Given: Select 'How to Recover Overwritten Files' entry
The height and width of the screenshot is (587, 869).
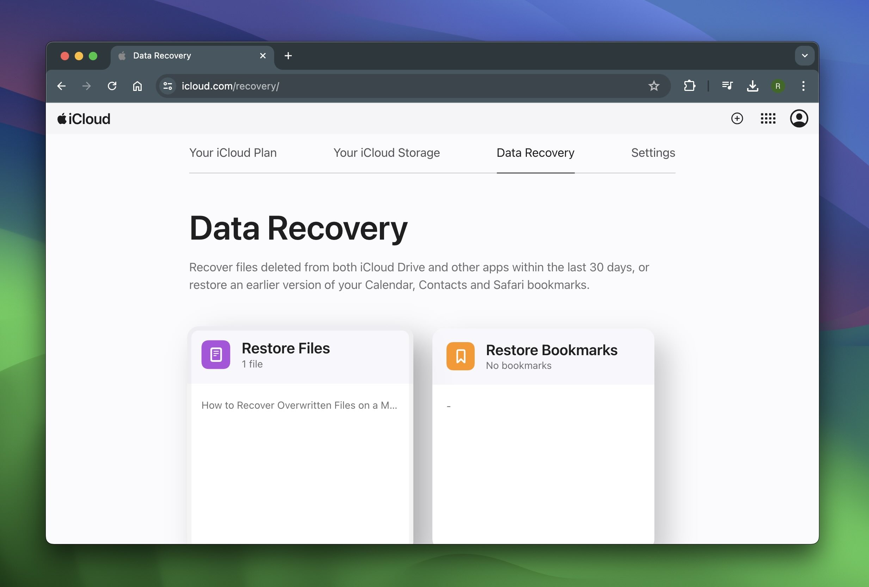Looking at the screenshot, I should pos(299,406).
